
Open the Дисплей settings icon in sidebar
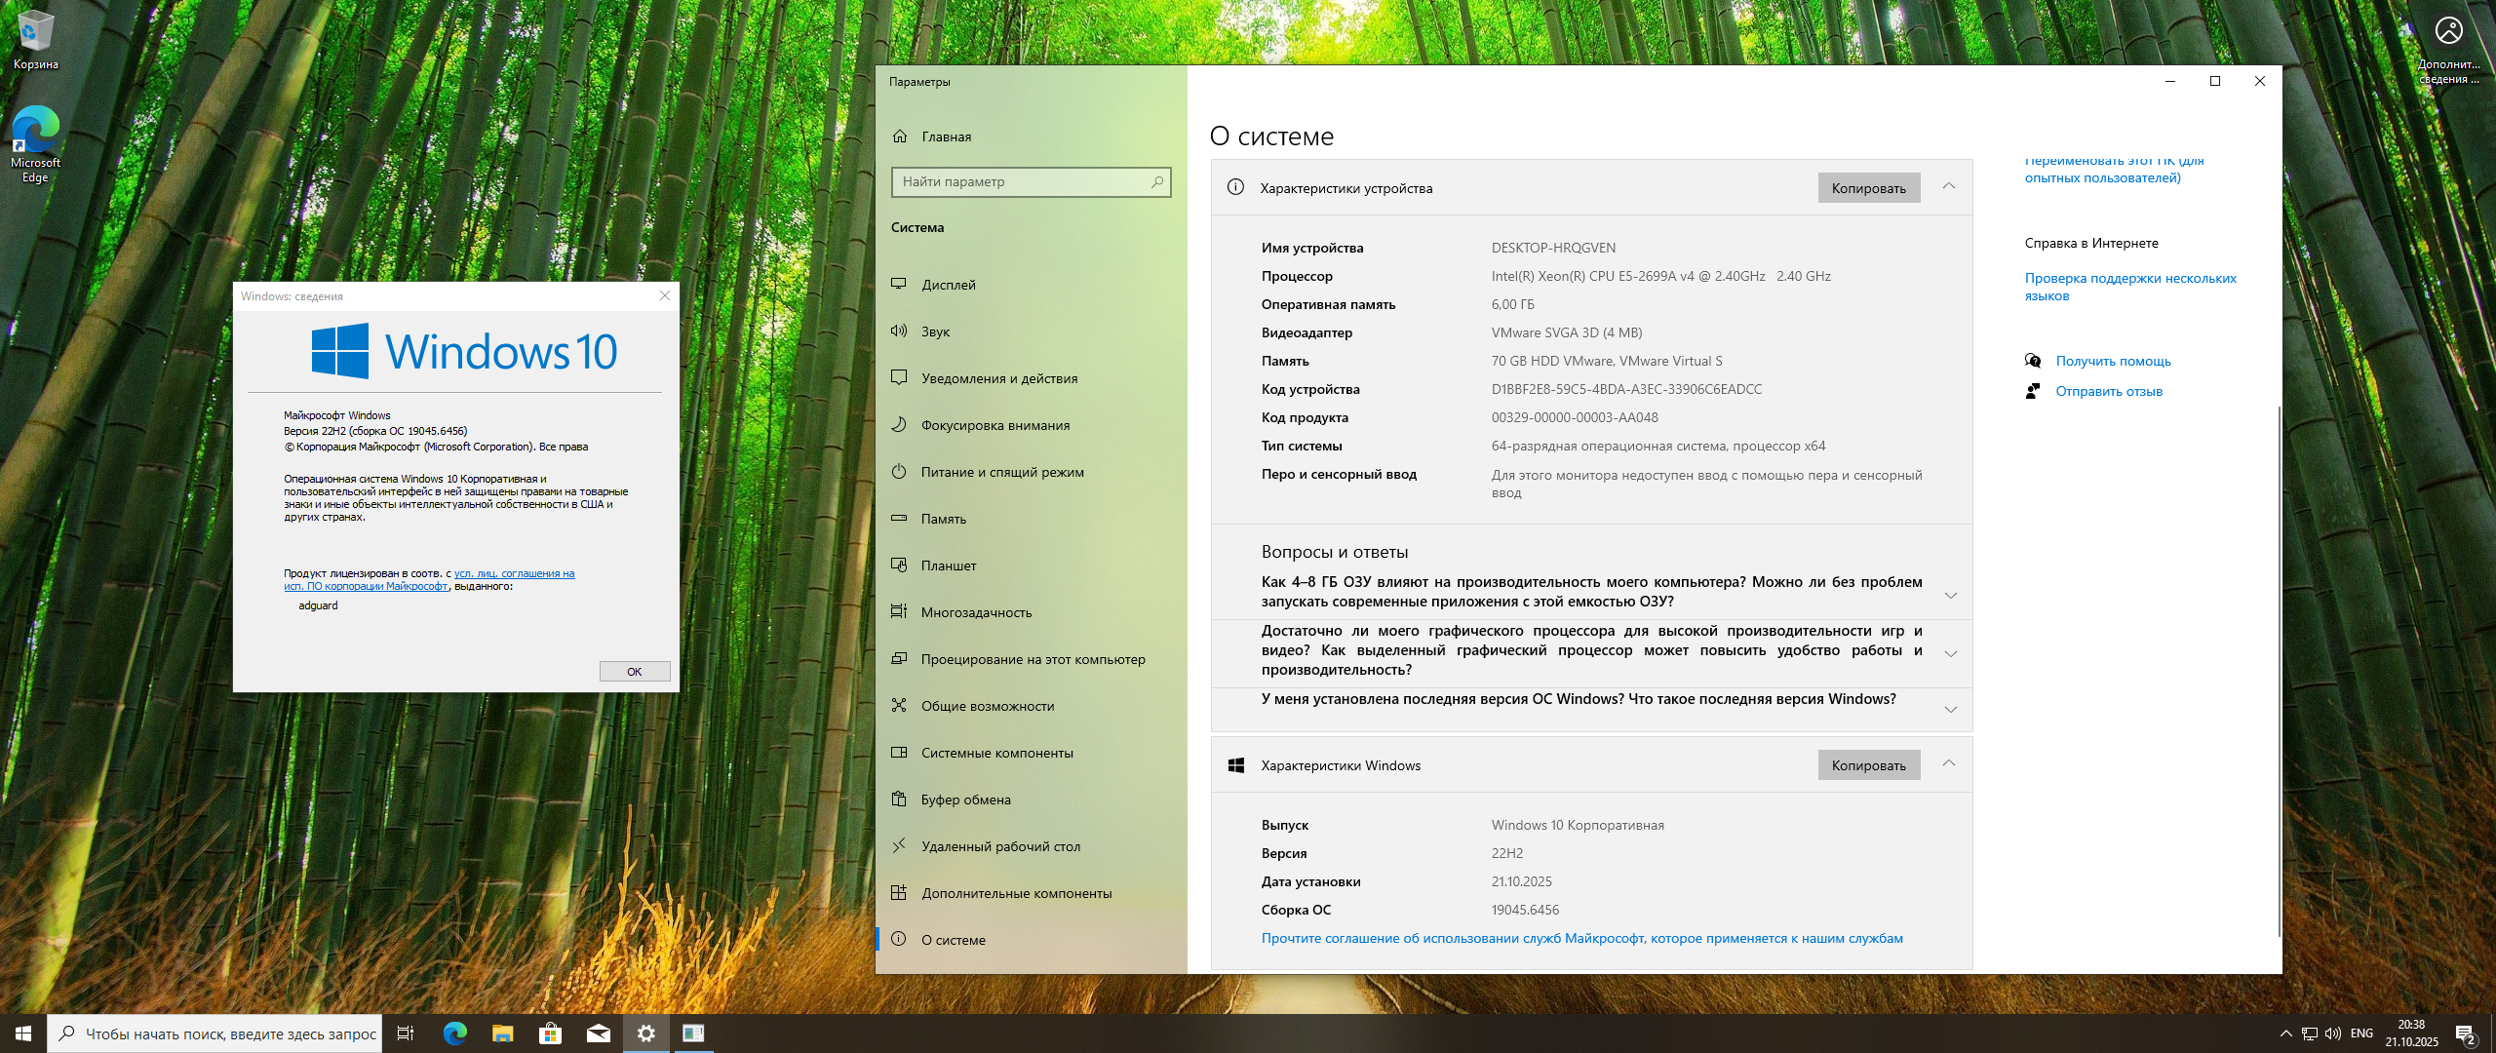(899, 284)
